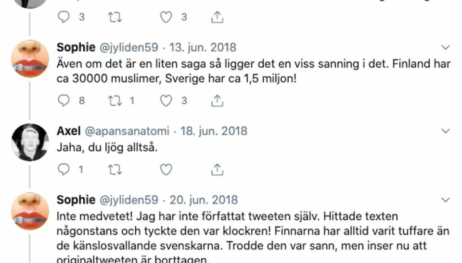This screenshot has width=462, height=263.
Task: Share Sophie's 13 June tweet
Action: point(217,100)
